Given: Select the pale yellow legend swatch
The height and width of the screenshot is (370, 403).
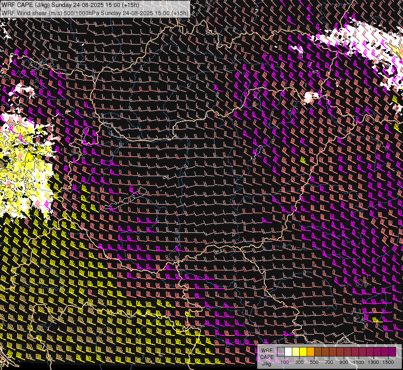Looking at the screenshot, I should click(296, 352).
